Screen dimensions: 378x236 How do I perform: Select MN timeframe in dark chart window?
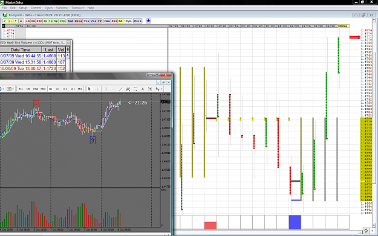point(80,89)
